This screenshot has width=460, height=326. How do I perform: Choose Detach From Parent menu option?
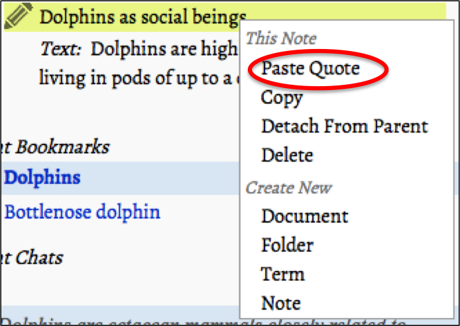tap(344, 127)
